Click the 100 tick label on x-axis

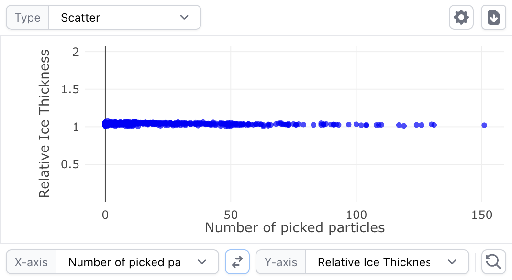click(356, 215)
